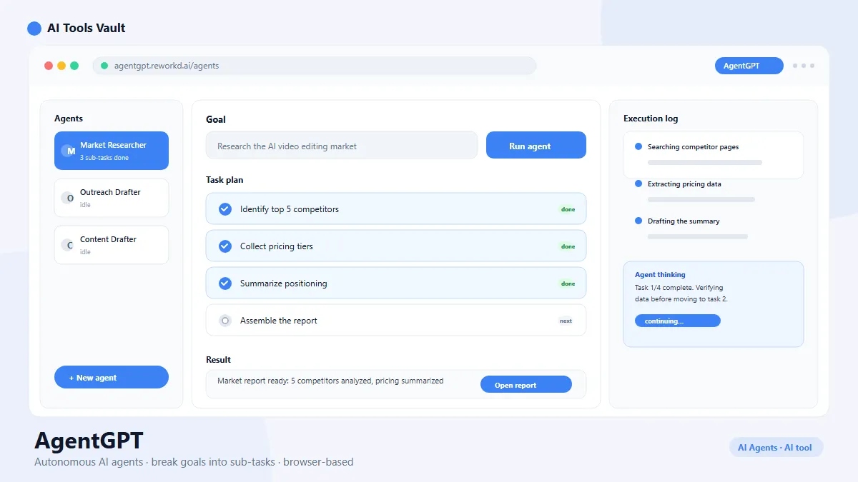Click the AgentGPT pill in browser bar
858x482 pixels.
[749, 66]
